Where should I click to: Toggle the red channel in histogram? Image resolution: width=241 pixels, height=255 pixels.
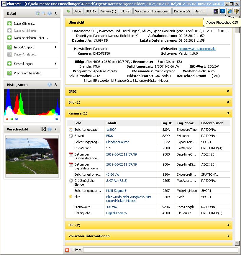point(7,119)
